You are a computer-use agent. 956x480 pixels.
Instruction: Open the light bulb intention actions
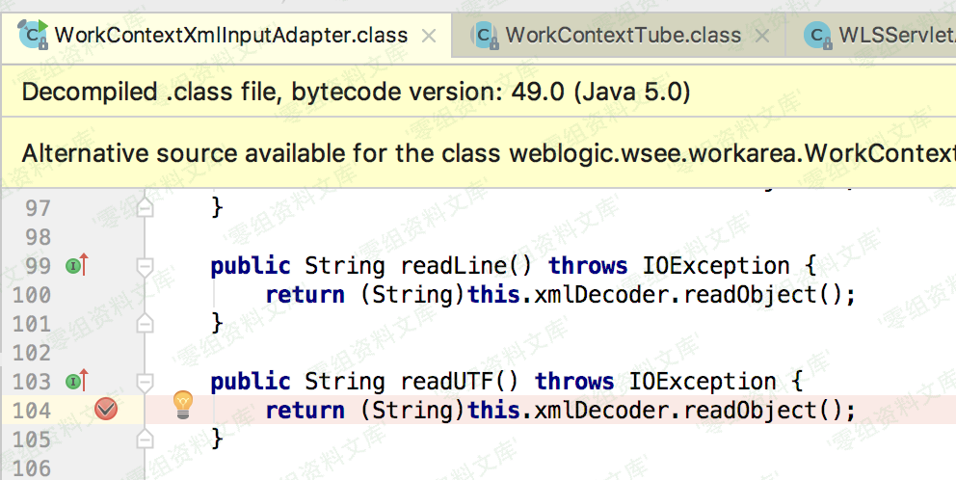(182, 406)
